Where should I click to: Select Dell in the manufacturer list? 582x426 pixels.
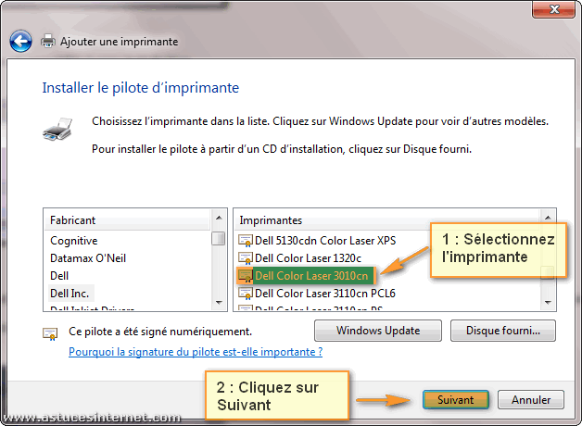pos(59,275)
